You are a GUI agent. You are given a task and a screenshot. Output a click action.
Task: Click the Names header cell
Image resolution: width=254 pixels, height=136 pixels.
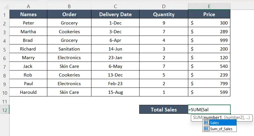click(x=29, y=14)
